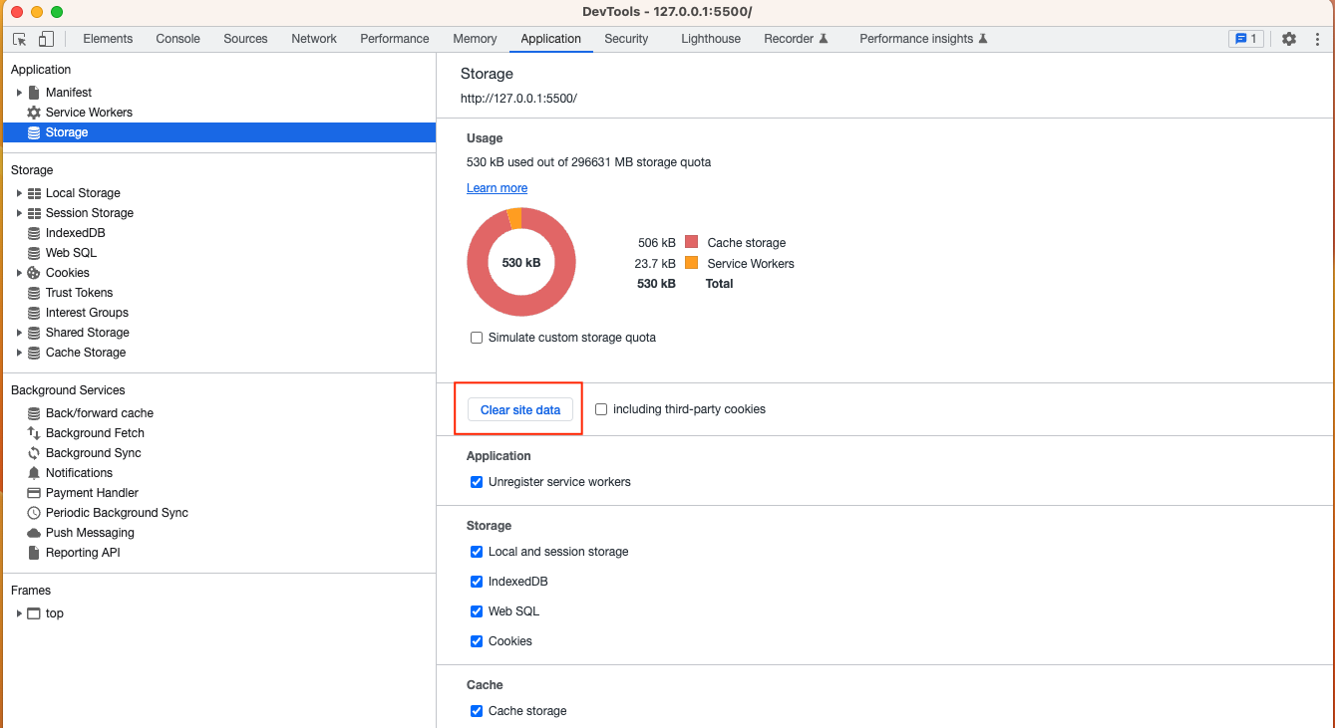The width and height of the screenshot is (1335, 728).
Task: Open the Learn more link
Action: pos(497,188)
